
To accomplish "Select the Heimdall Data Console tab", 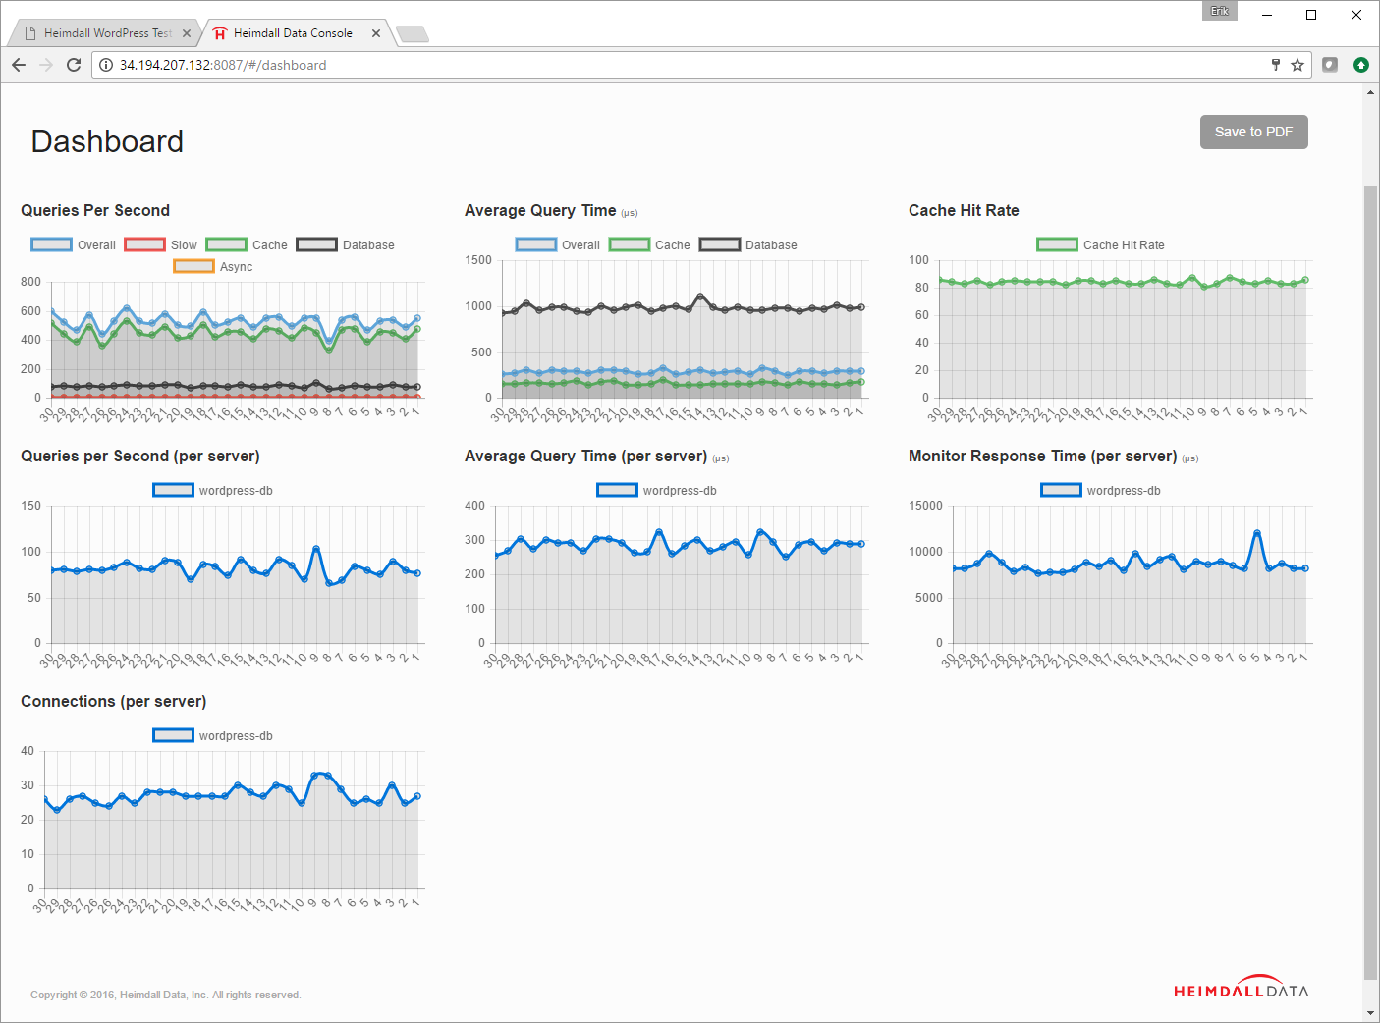I will (293, 33).
